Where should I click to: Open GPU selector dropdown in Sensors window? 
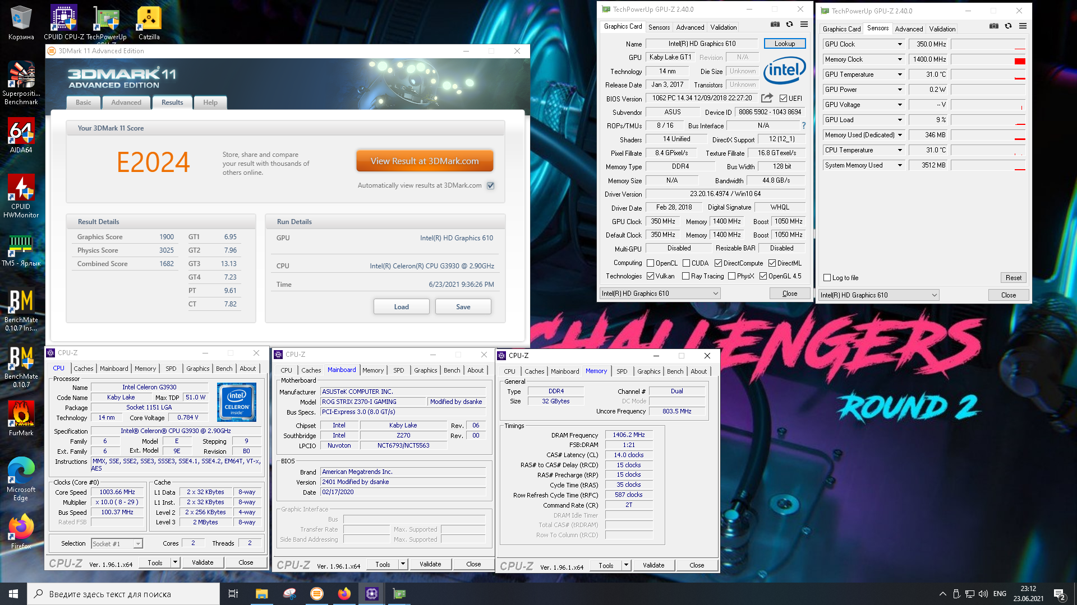(878, 295)
